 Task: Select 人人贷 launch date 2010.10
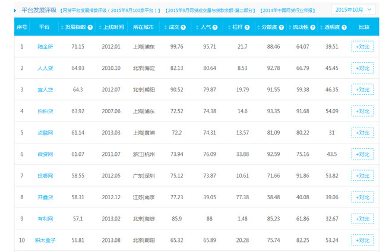(111, 68)
